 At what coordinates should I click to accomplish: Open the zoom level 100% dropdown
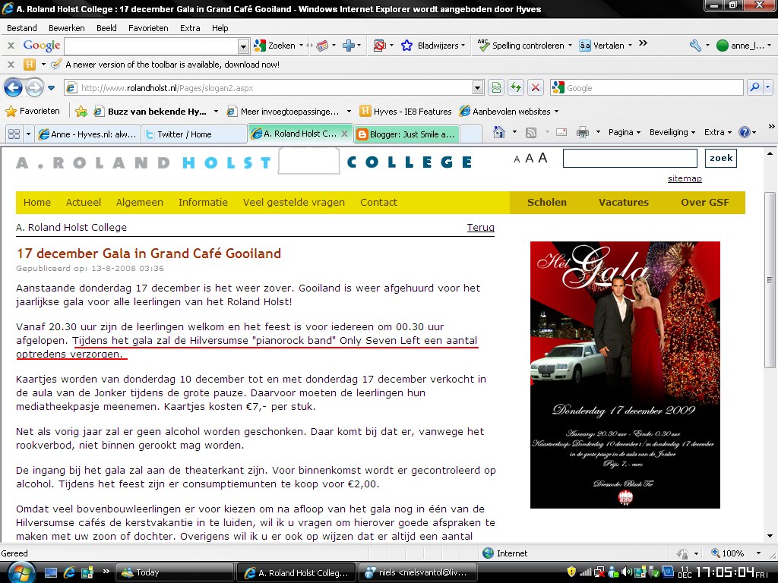coord(758,553)
